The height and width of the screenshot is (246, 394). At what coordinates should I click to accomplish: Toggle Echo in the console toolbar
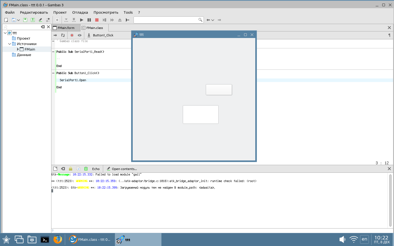96,169
